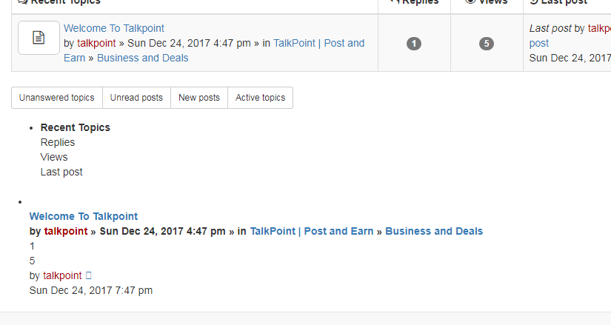
Task: Click the topic document icon box
Action: click(x=39, y=38)
